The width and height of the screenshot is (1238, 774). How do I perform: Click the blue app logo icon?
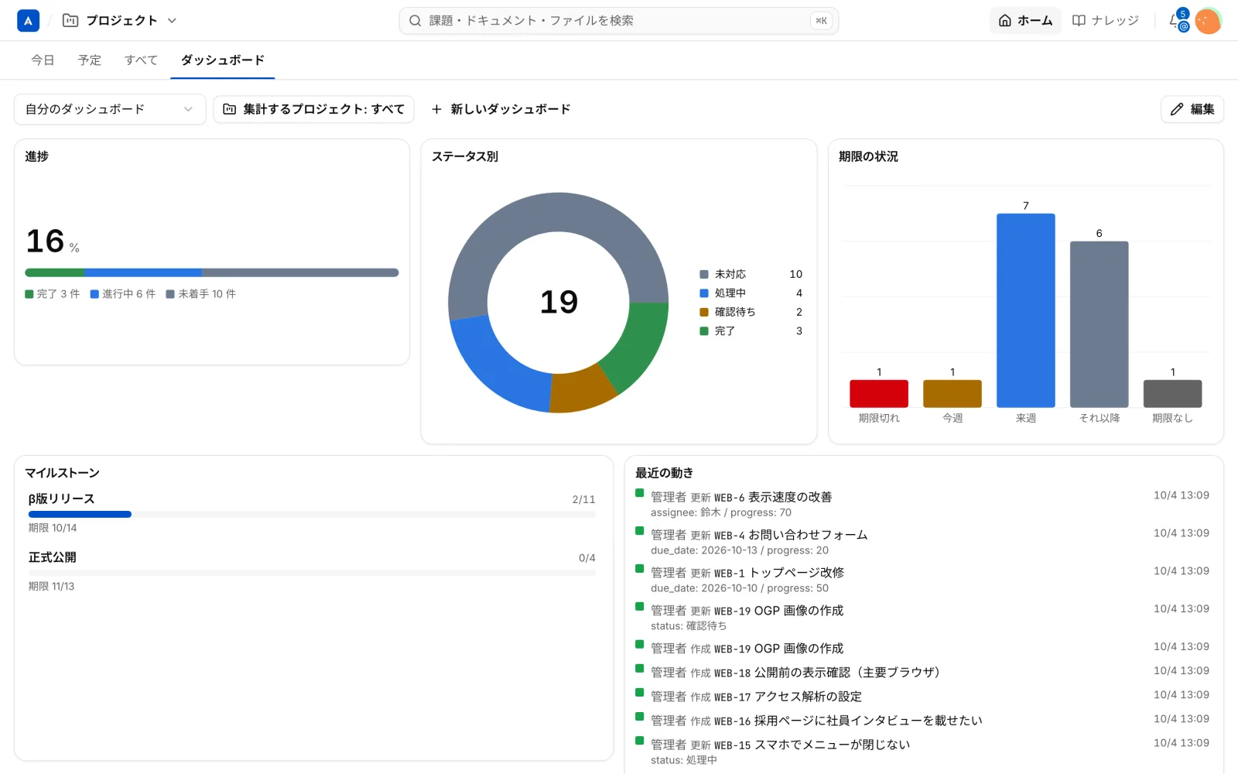pos(28,21)
